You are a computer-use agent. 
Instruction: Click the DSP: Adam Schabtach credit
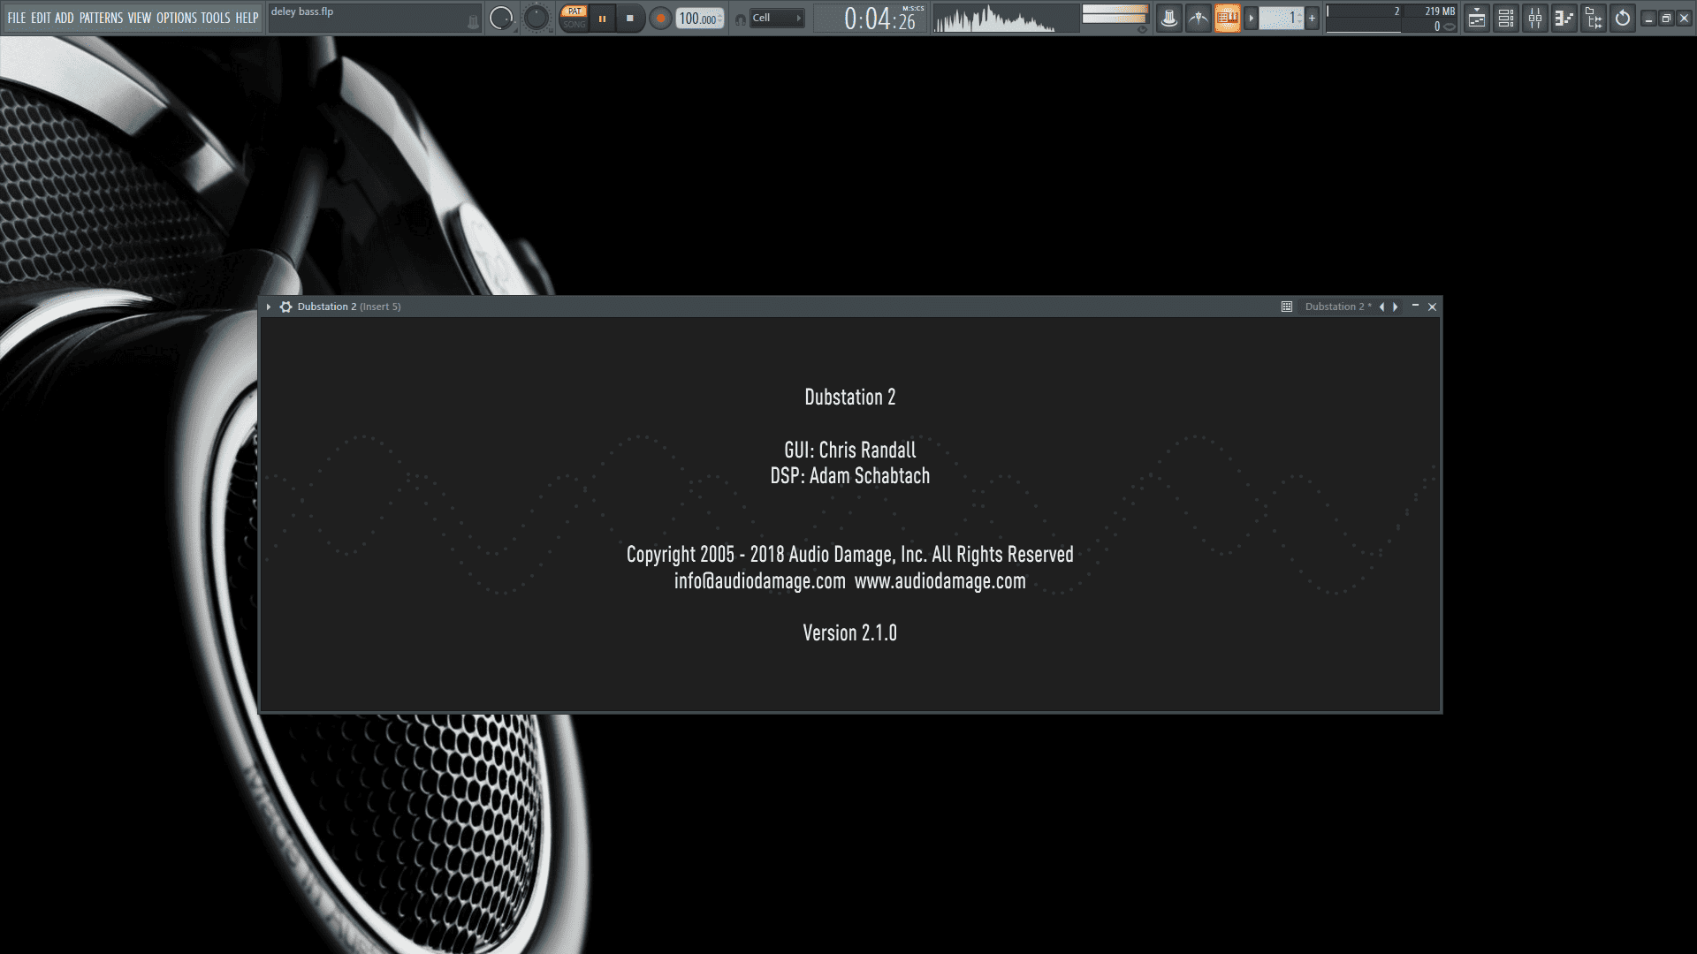tap(850, 476)
